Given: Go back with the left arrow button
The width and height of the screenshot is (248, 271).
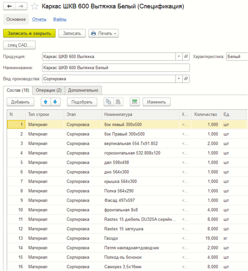Looking at the screenshot, I should (9, 6).
